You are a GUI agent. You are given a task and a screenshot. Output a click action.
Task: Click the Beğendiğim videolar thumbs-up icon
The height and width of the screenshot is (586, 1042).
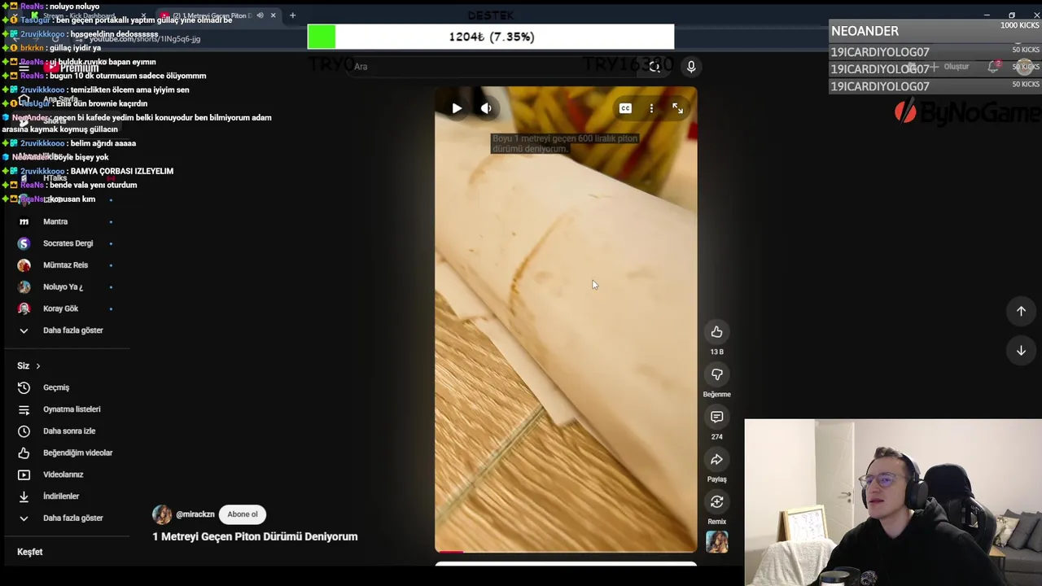24,453
